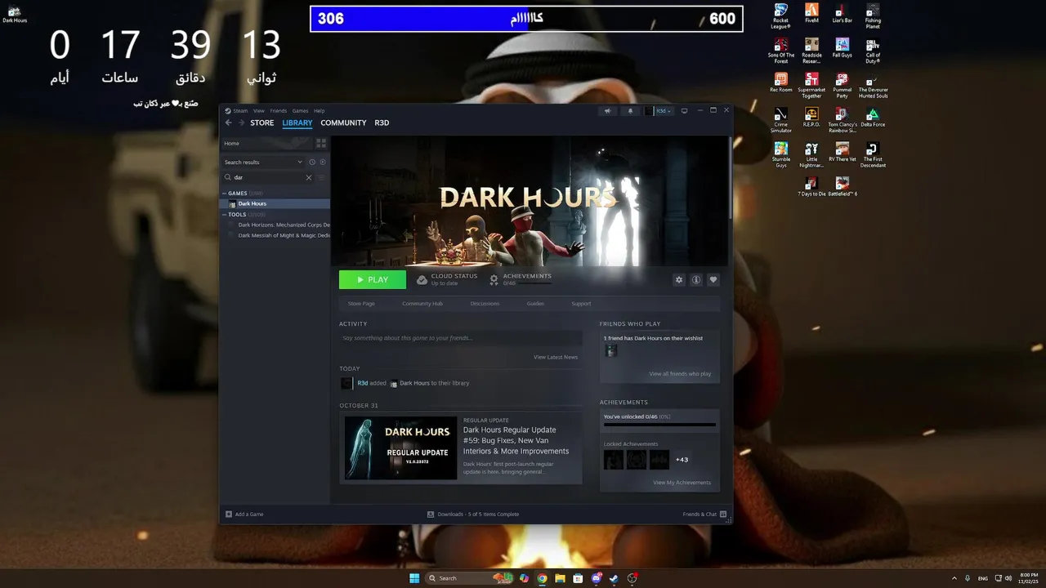Open Steam from the Windows taskbar
Screen dimensions: 1046x588
click(614, 578)
